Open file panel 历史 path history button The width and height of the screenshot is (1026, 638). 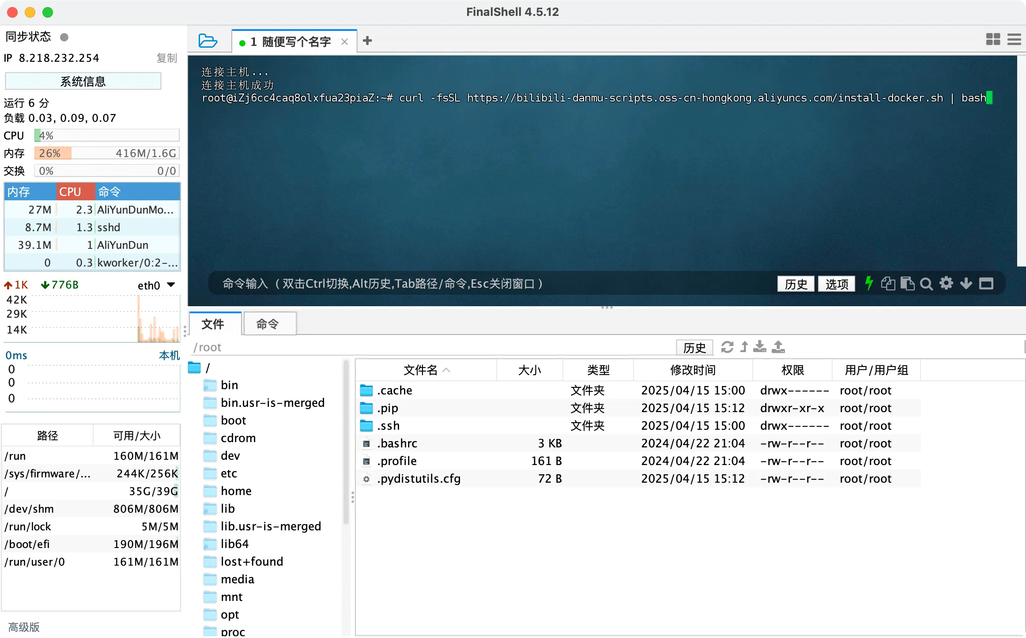point(694,348)
